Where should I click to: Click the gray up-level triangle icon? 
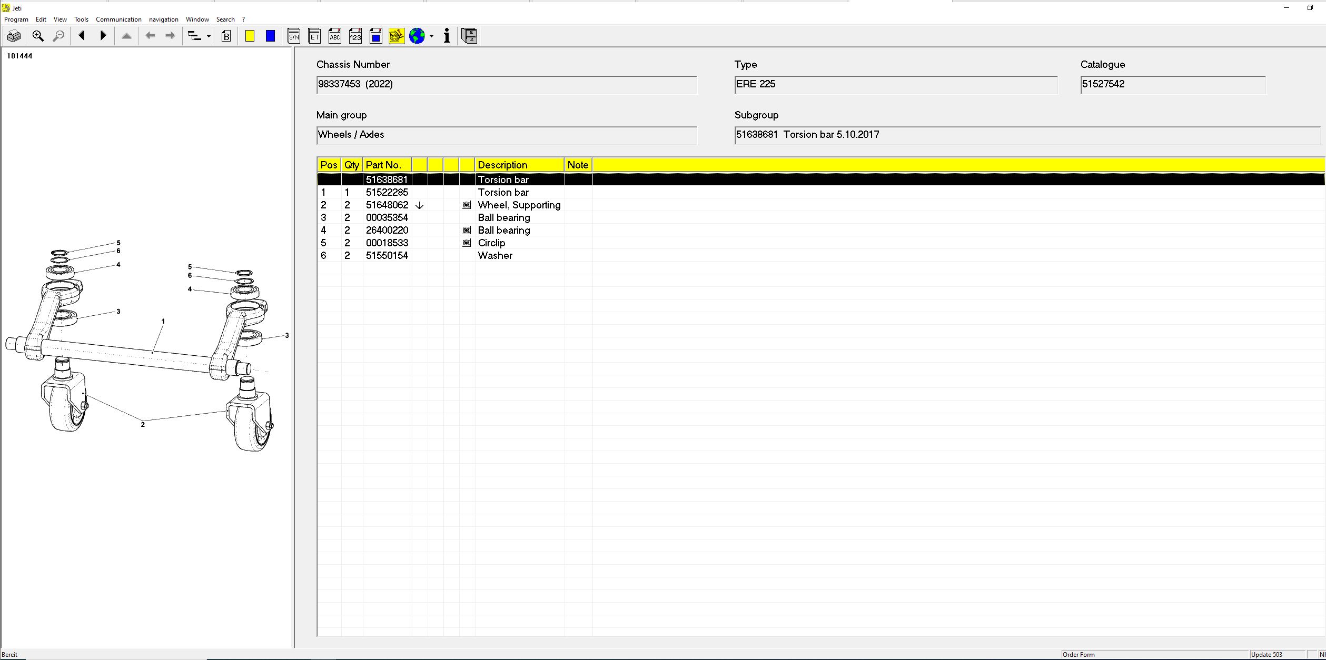tap(126, 36)
